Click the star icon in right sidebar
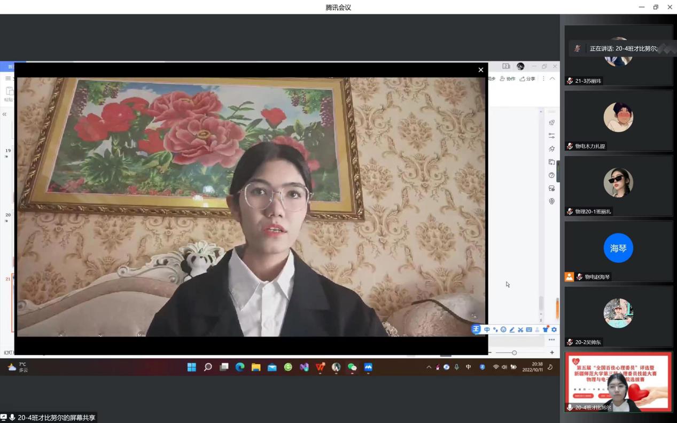677x423 pixels. (551, 149)
